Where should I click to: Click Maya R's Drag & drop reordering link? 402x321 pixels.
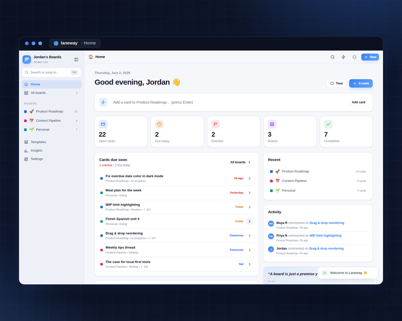(x=327, y=223)
